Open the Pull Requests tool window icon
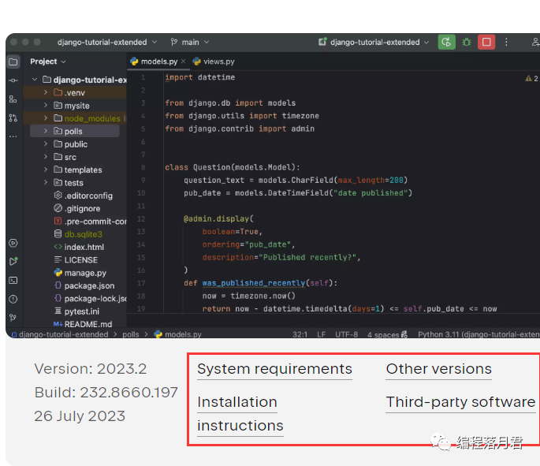540x466 pixels. 13,118
